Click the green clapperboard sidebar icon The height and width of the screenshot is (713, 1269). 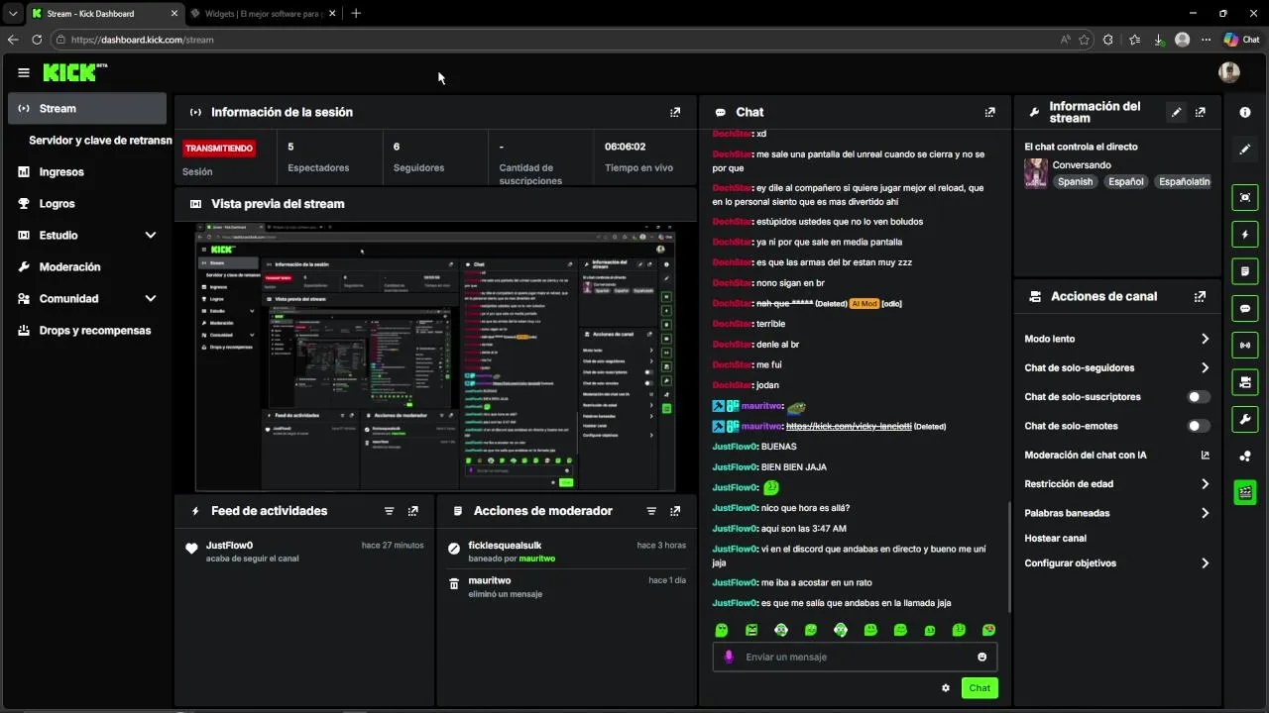[x=1245, y=492]
